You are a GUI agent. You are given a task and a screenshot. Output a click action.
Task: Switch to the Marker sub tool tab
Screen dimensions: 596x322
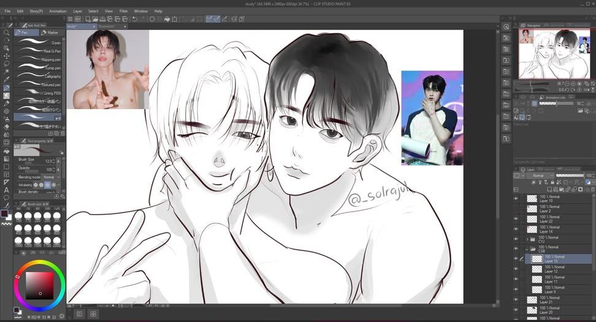[x=50, y=33]
